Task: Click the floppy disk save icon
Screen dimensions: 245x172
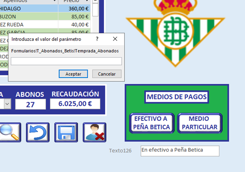Action: tap(66, 132)
